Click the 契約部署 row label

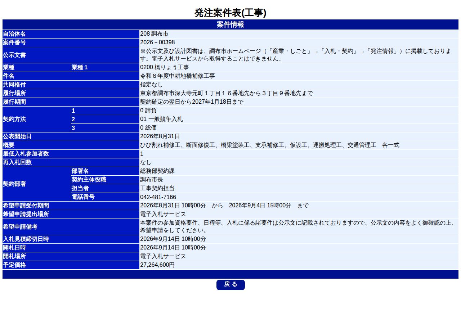click(37, 184)
